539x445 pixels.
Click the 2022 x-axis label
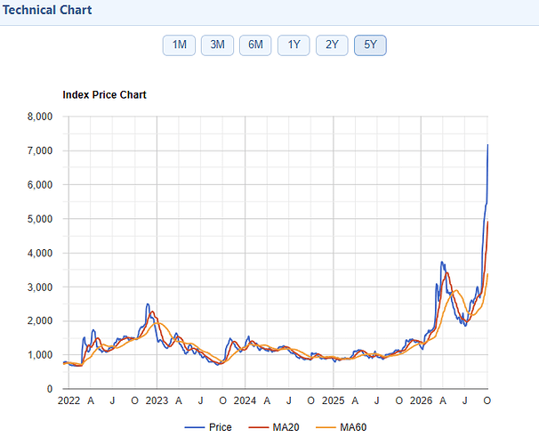(x=68, y=400)
